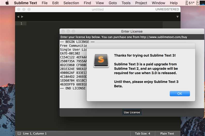Image resolution: width=205 pixels, height=136 pixels.
Task: Click the Use License button
Action: pyautogui.click(x=132, y=112)
